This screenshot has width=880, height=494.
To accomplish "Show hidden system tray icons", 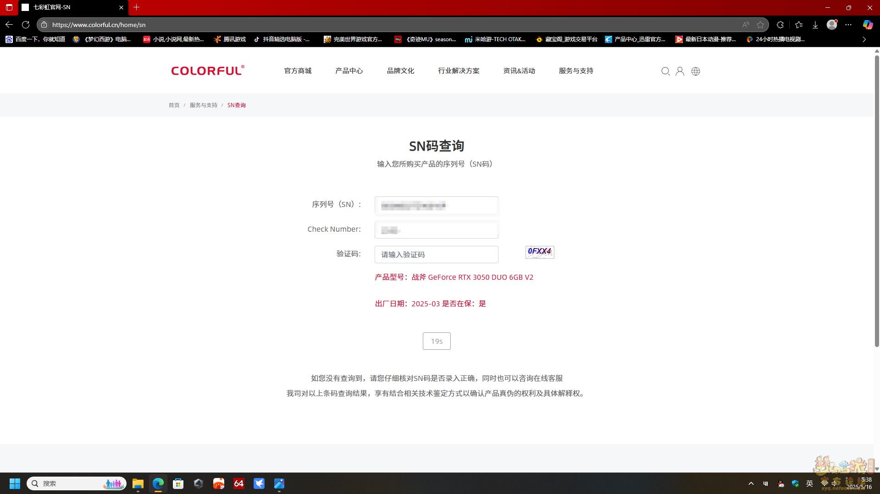I will click(751, 483).
